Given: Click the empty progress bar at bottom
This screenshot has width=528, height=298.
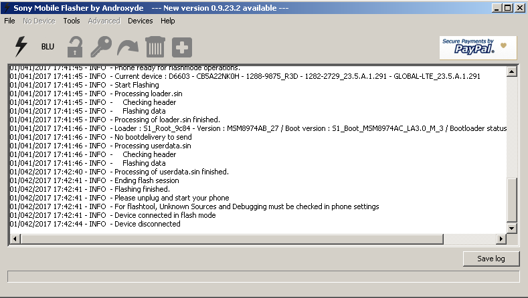Looking at the screenshot, I should tap(263, 277).
